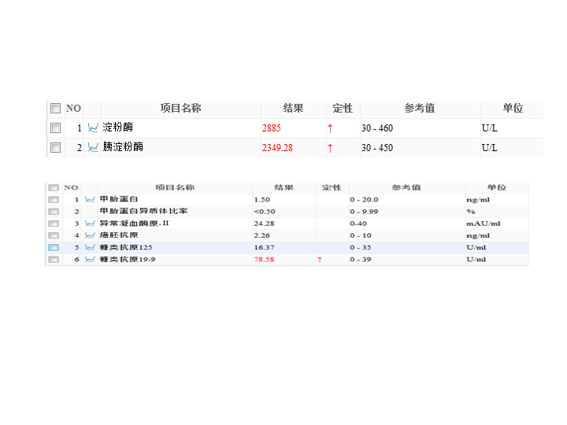Open trend chart icon for 甲胎蛋白 row 1
Viewport: 567px width, 425px height.
point(90,199)
